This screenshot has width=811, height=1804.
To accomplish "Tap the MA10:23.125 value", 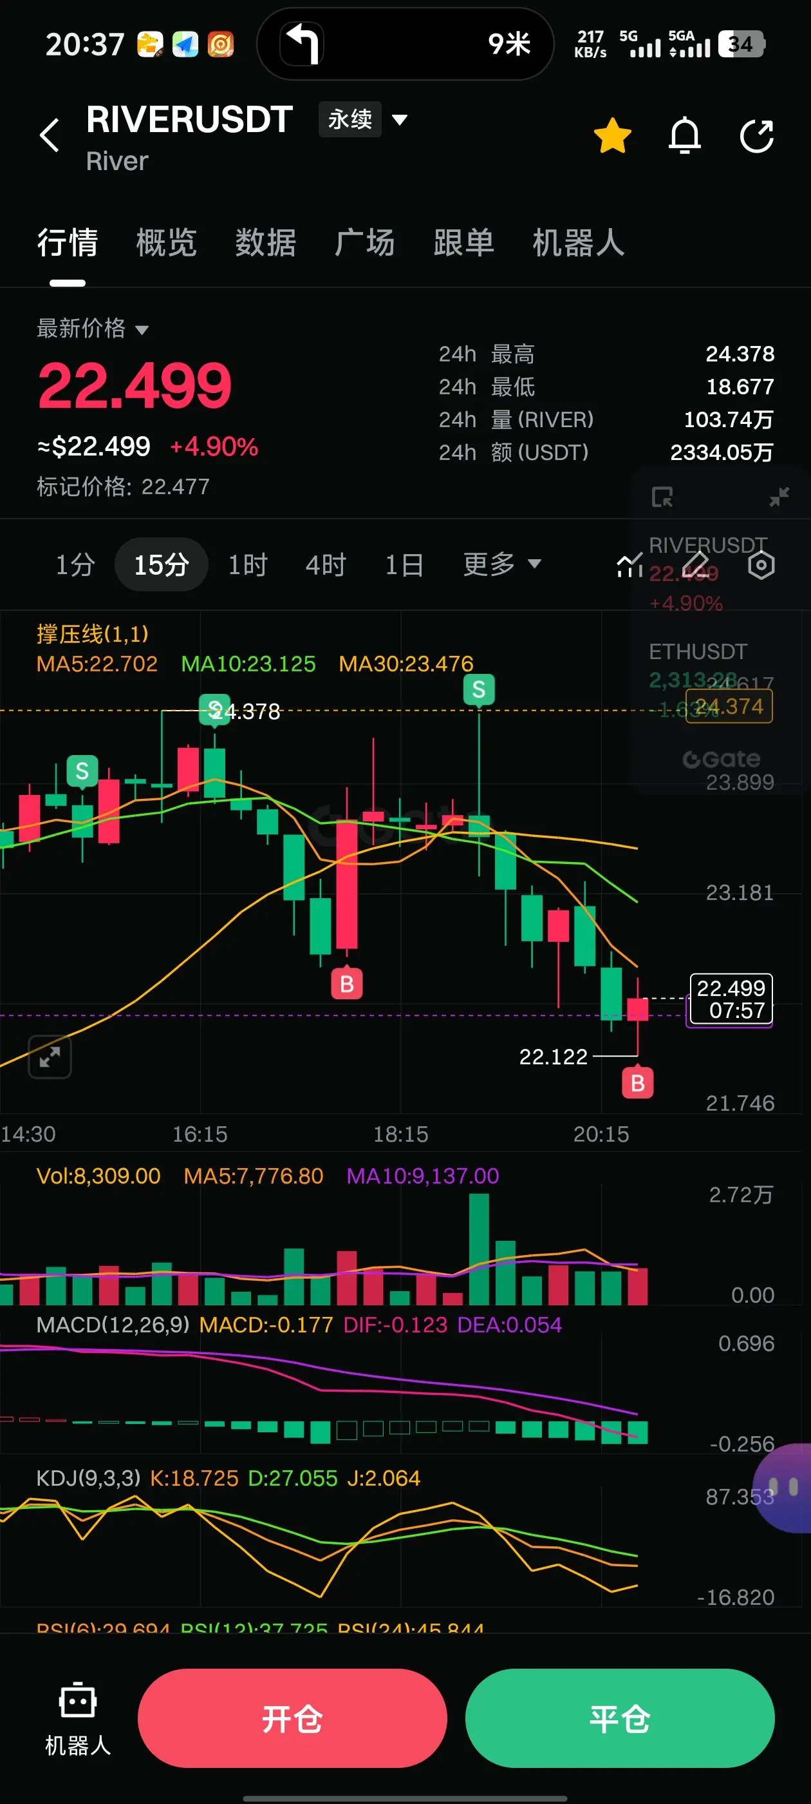I will (x=248, y=664).
